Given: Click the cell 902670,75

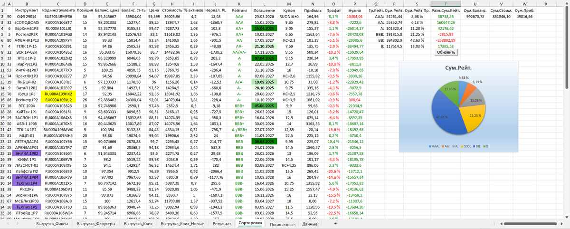Looking at the screenshot, I should point(475,16).
